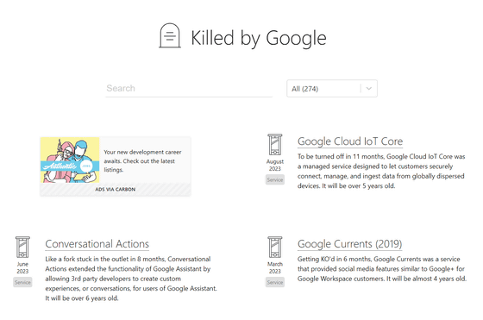Click the Killed by Google title
483x320 pixels.
click(x=259, y=38)
